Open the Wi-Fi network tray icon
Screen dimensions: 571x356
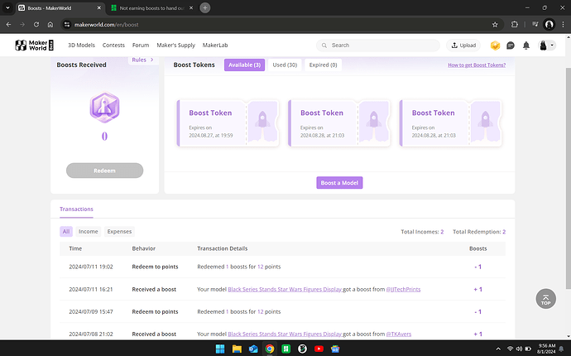click(511, 349)
